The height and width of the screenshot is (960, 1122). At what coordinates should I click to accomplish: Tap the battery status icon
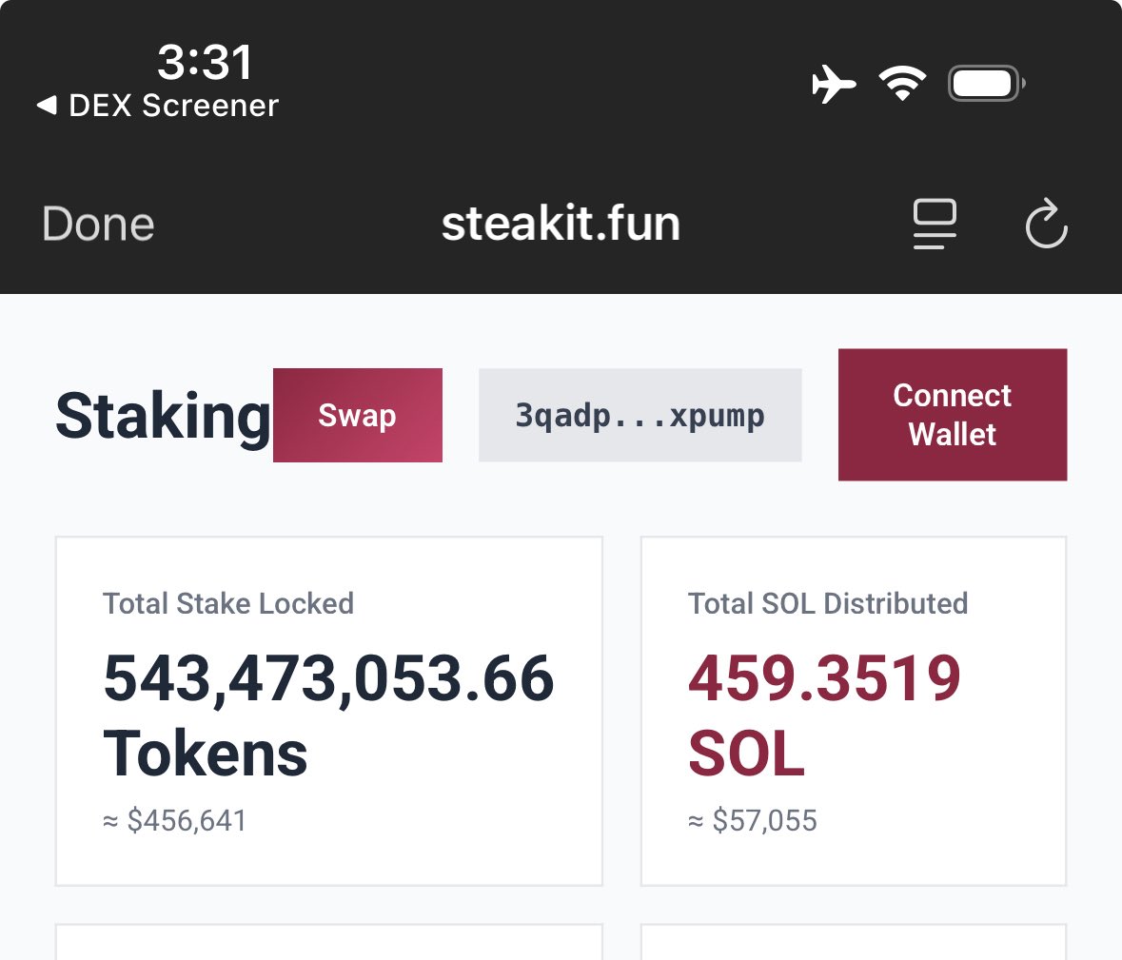(x=987, y=84)
